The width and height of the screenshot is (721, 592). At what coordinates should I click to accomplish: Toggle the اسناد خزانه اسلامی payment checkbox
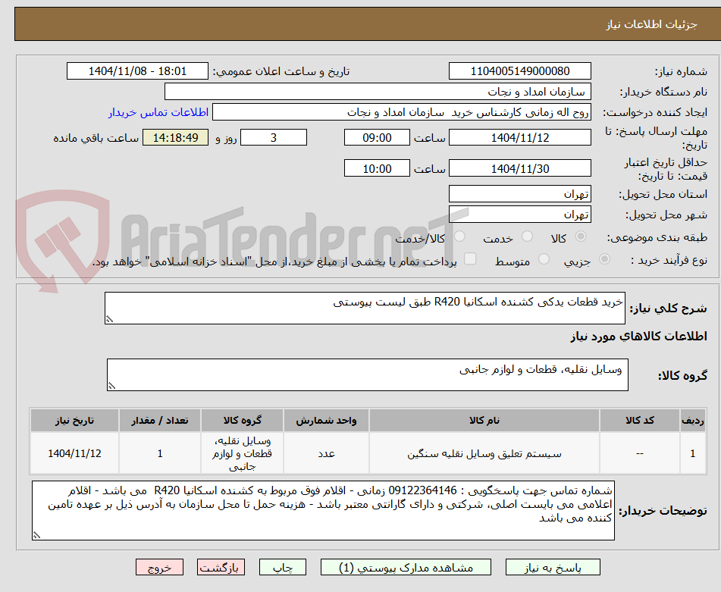(x=470, y=258)
